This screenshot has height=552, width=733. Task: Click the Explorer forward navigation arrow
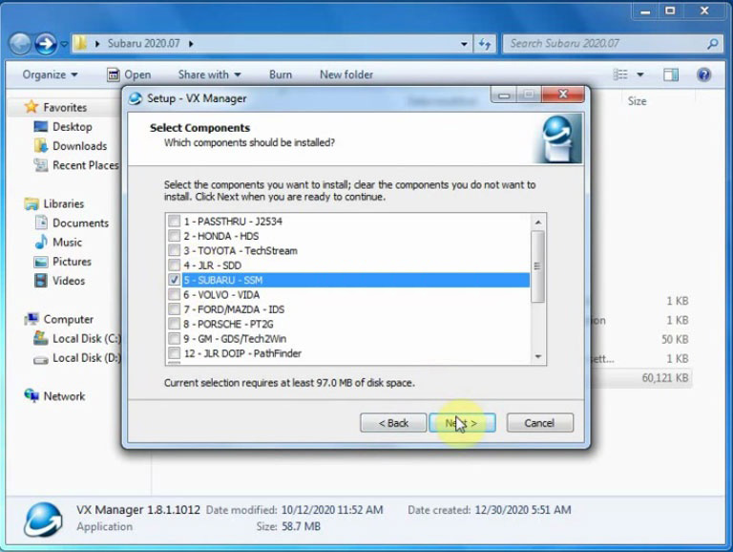tap(46, 44)
